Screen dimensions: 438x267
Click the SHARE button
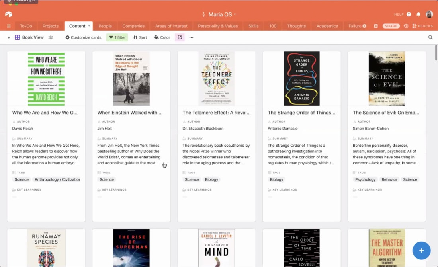coord(391,26)
